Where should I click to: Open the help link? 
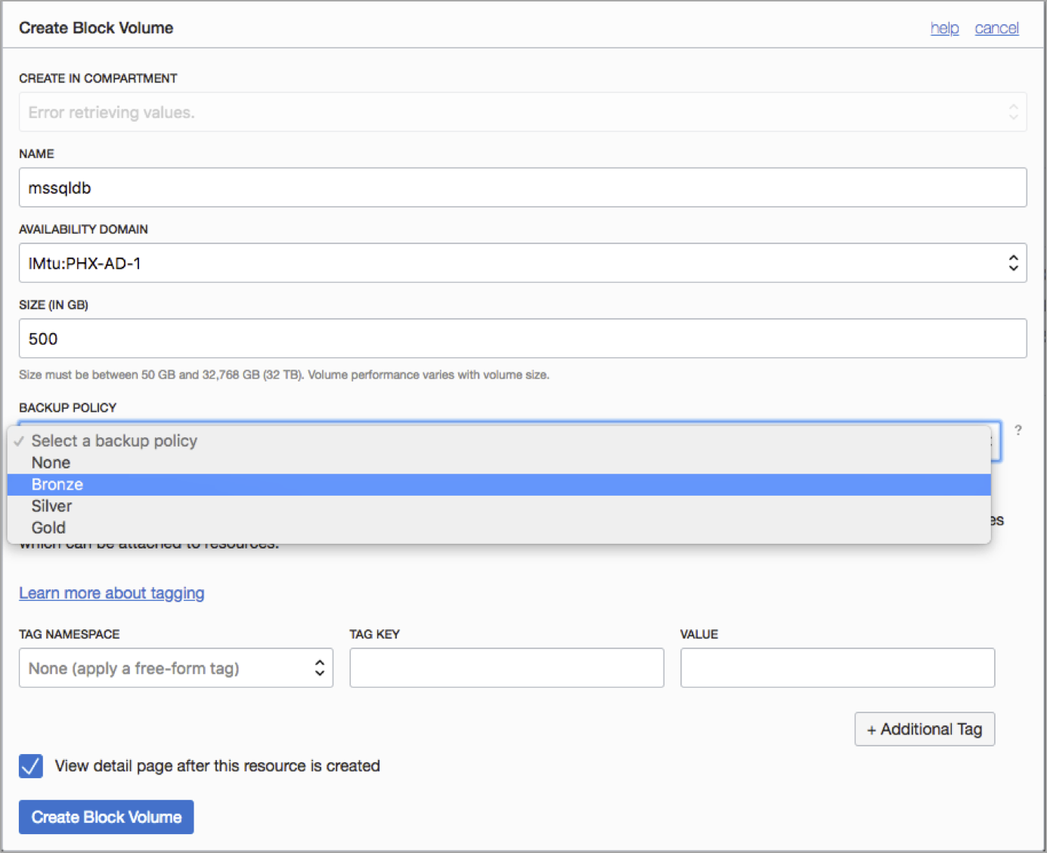click(944, 28)
